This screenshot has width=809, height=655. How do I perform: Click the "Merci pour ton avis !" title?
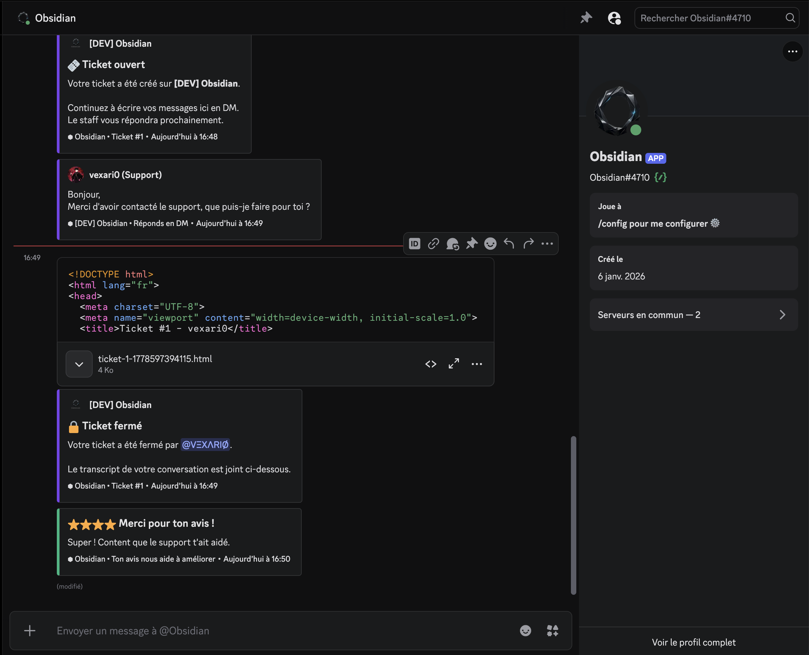coord(166,523)
